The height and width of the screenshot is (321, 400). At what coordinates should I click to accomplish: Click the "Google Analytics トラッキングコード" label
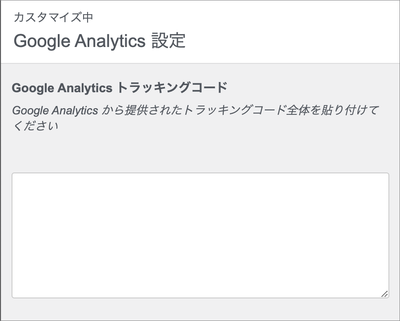pos(120,88)
